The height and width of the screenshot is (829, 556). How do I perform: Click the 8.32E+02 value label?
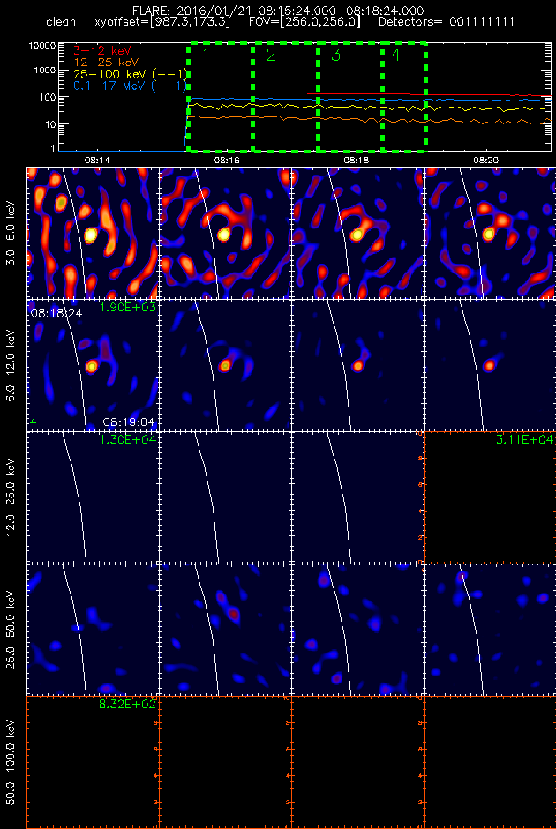[127, 703]
